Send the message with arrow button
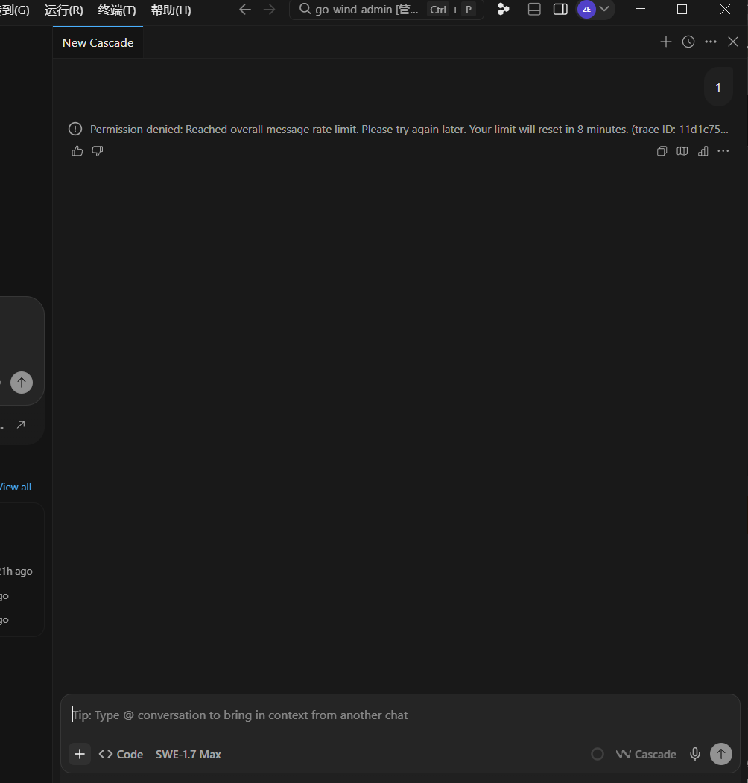748x783 pixels. [x=721, y=754]
